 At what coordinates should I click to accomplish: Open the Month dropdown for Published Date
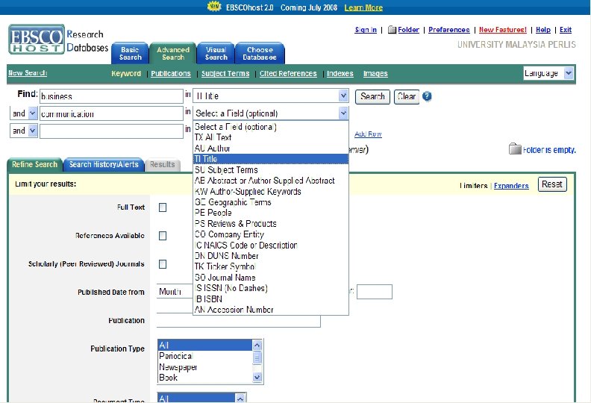click(x=175, y=292)
